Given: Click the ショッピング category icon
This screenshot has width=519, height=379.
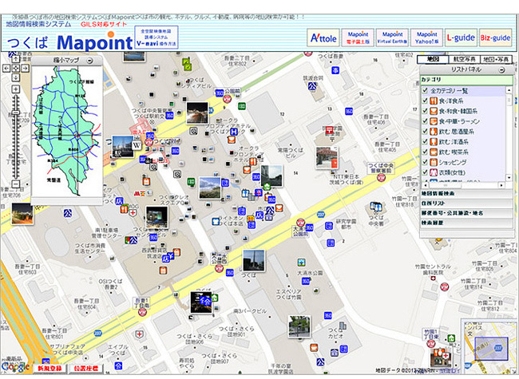Looking at the screenshot, I should [434, 162].
